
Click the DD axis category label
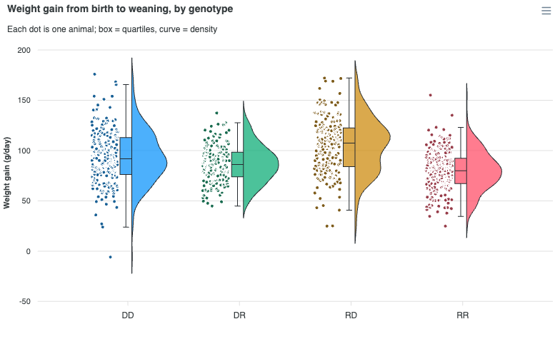(x=128, y=315)
